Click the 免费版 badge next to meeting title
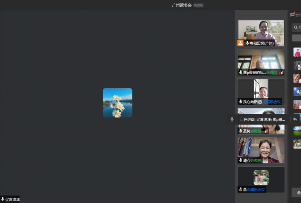The height and width of the screenshot is (203, 301). 198,5
